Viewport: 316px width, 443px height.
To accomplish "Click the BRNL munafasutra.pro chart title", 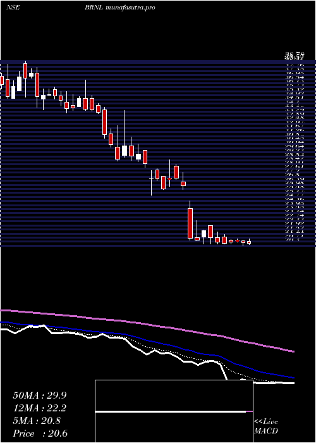I will coord(120,8).
